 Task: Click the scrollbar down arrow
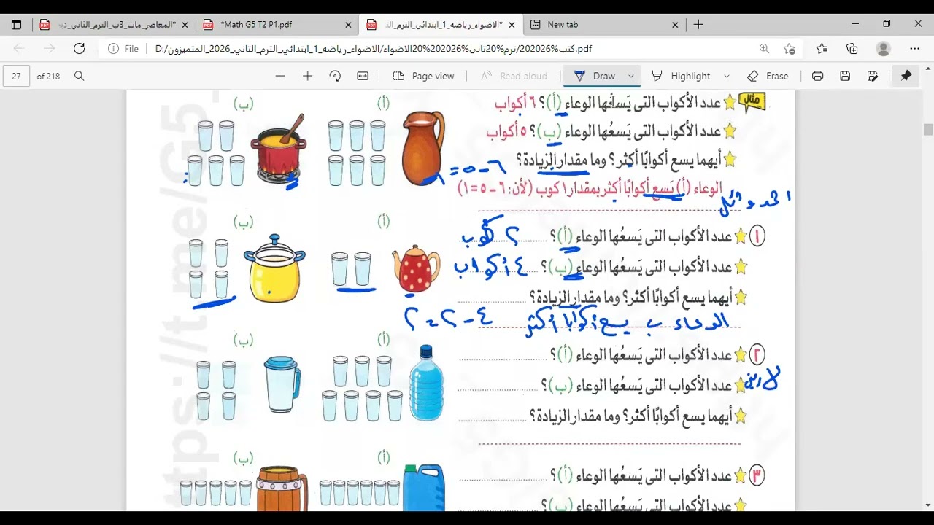[928, 505]
